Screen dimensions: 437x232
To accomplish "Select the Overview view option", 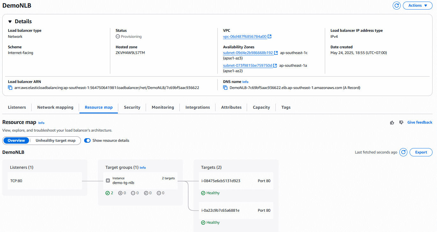I will click(16, 140).
